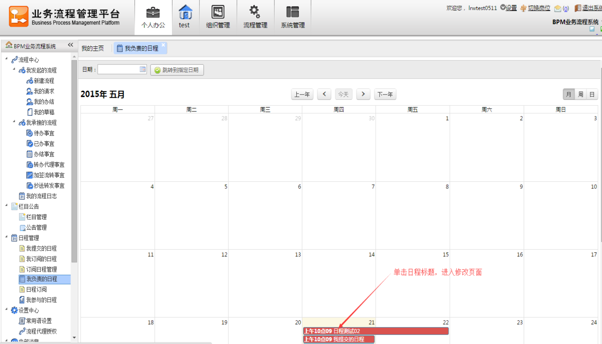Image resolution: width=602 pixels, height=344 pixels.
Task: Open 栏目管理 item
Action: [x=36, y=217]
